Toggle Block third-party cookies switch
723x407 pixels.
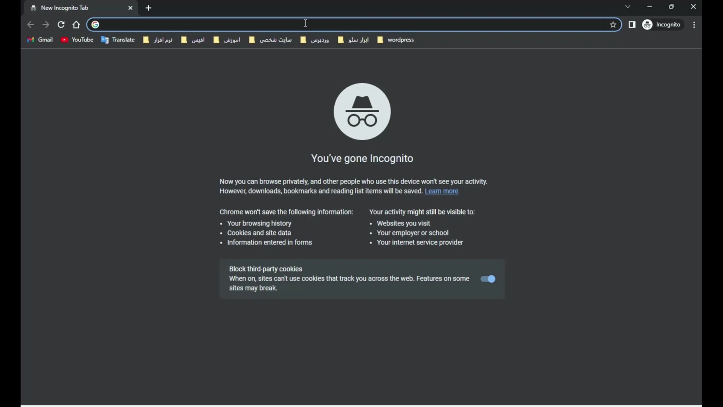click(488, 279)
